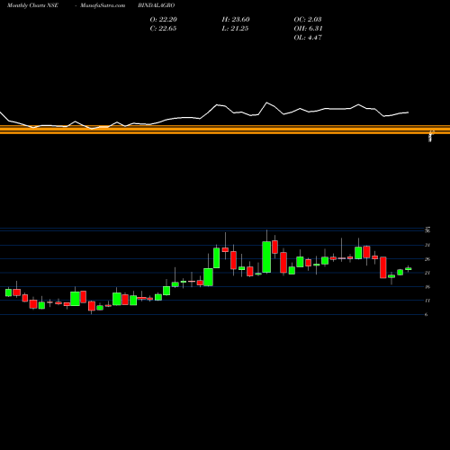The image size is (450, 450).
Task: Click price axis label 31
Action: pyautogui.click(x=427, y=245)
